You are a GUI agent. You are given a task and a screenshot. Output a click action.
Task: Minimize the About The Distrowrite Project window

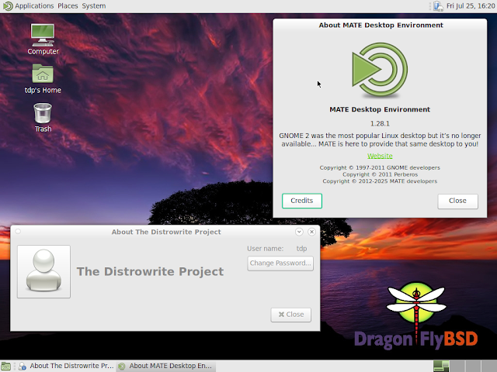click(x=299, y=232)
